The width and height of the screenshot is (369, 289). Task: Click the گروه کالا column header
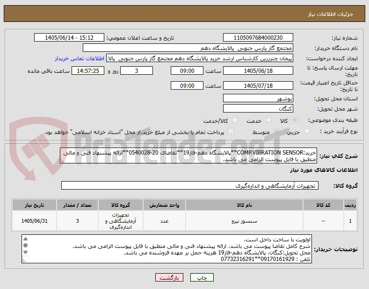click(x=121, y=205)
